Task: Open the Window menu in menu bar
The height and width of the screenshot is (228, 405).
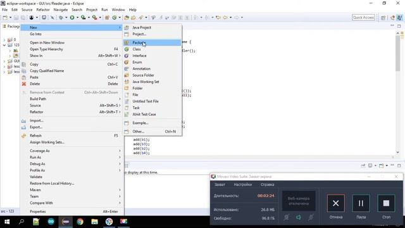Action: pos(118,9)
